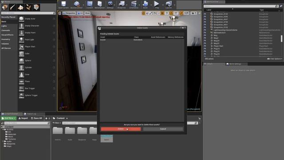Click the Save All button
284x160 pixels.
(36, 118)
